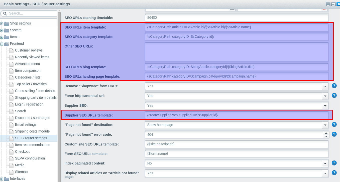Collapse the Frontend tree node
This screenshot has height=182, width=340.
[2, 43]
